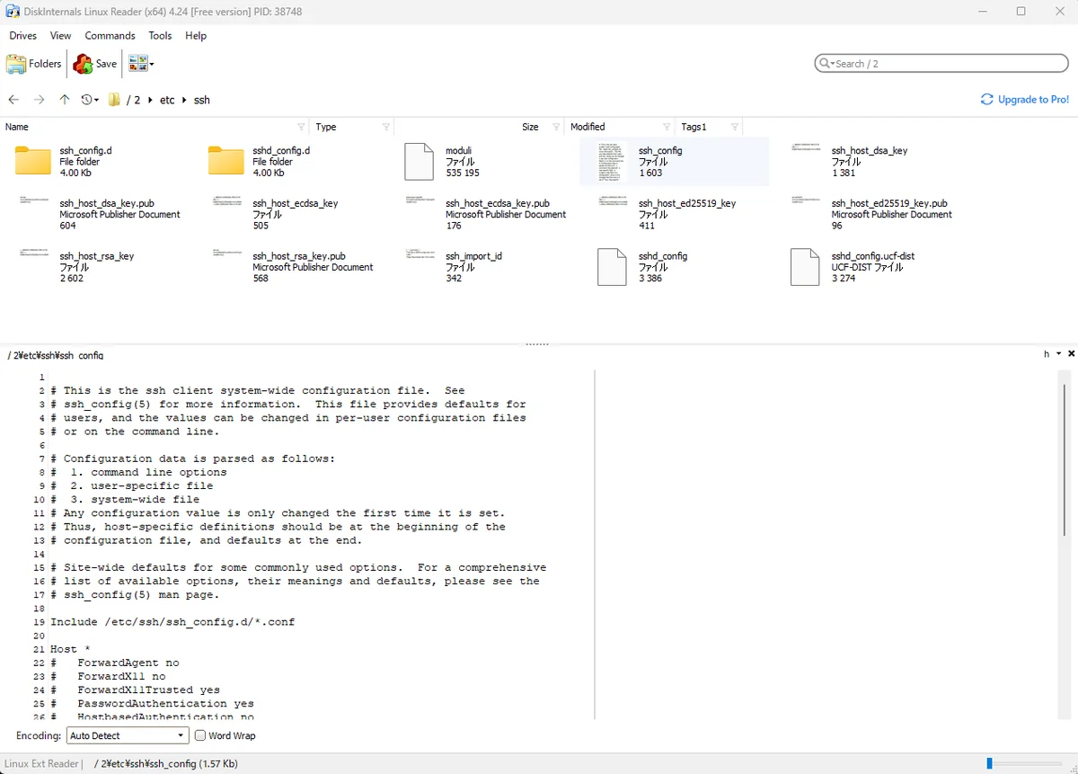Screen dimensions: 1078x774
Task: Go back using the left arrow
Action: pos(13,100)
